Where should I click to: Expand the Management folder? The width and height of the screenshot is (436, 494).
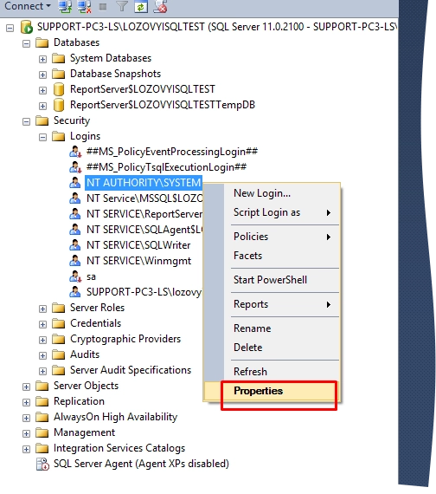[x=27, y=434]
